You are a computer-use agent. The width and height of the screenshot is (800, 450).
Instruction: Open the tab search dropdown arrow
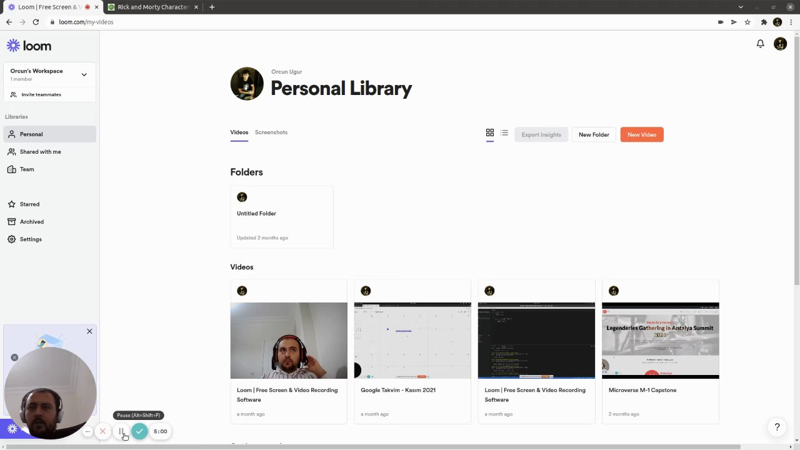click(x=741, y=7)
